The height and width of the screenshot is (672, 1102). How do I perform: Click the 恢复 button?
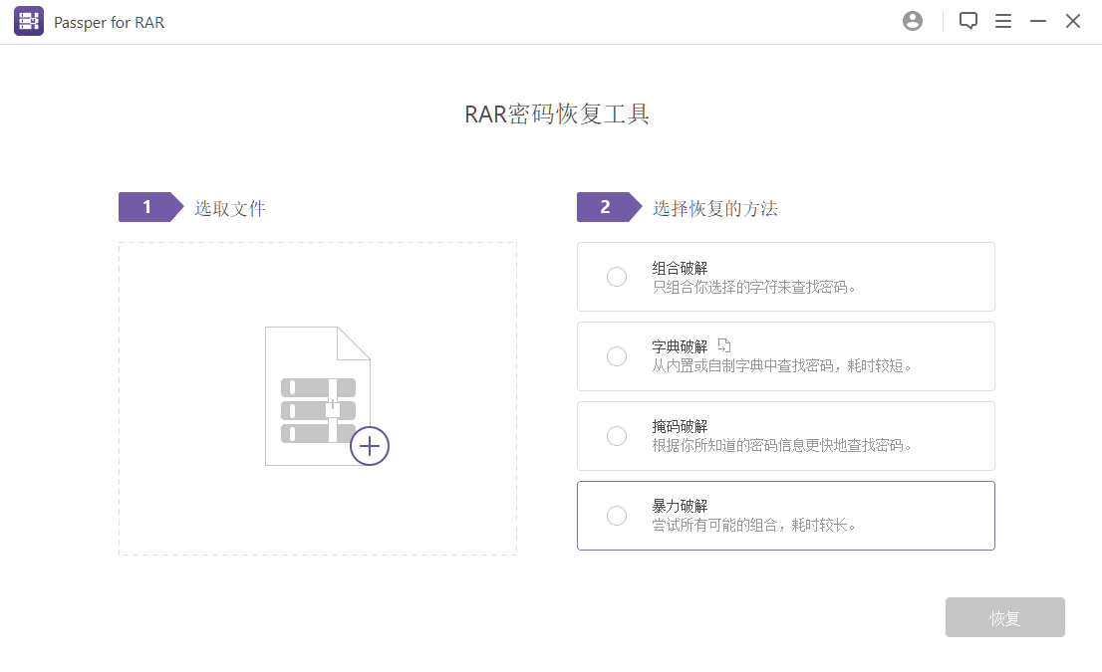pyautogui.click(x=1005, y=617)
